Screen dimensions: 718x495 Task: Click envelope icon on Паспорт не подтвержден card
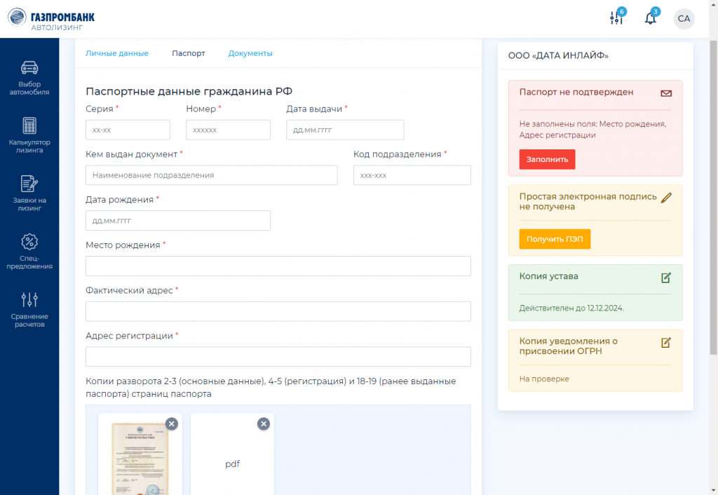pyautogui.click(x=666, y=93)
